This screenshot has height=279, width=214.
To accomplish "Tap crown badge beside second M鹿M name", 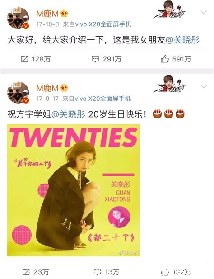I will point(64,88).
